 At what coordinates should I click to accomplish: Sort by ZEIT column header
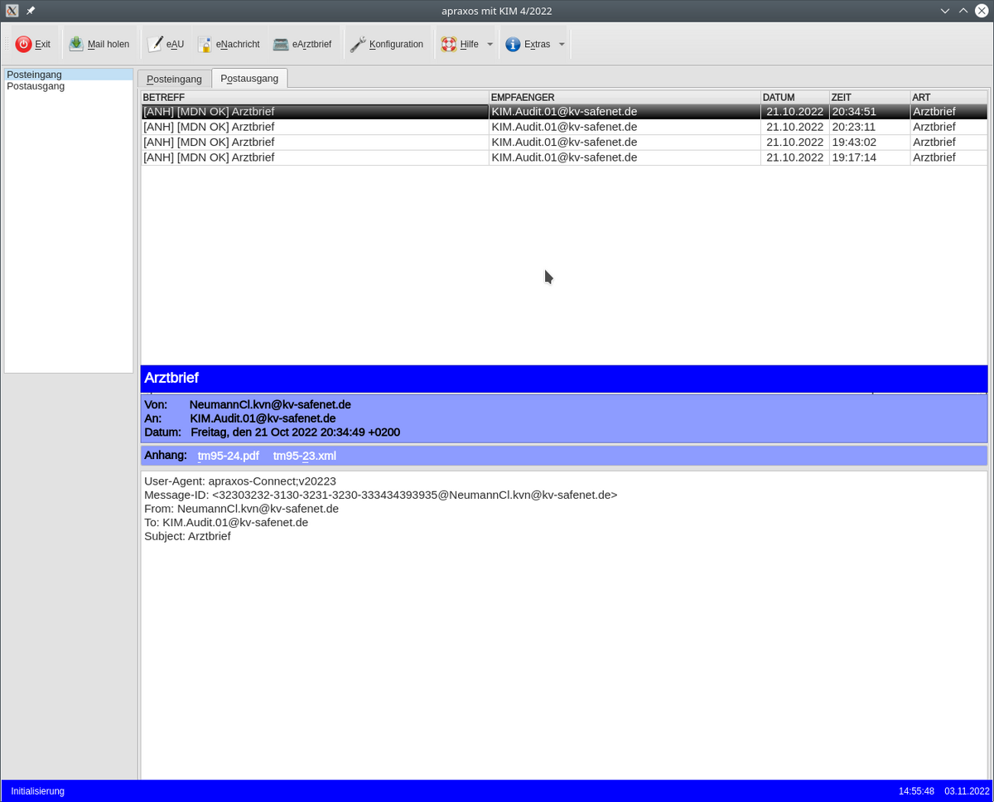pyautogui.click(x=869, y=97)
